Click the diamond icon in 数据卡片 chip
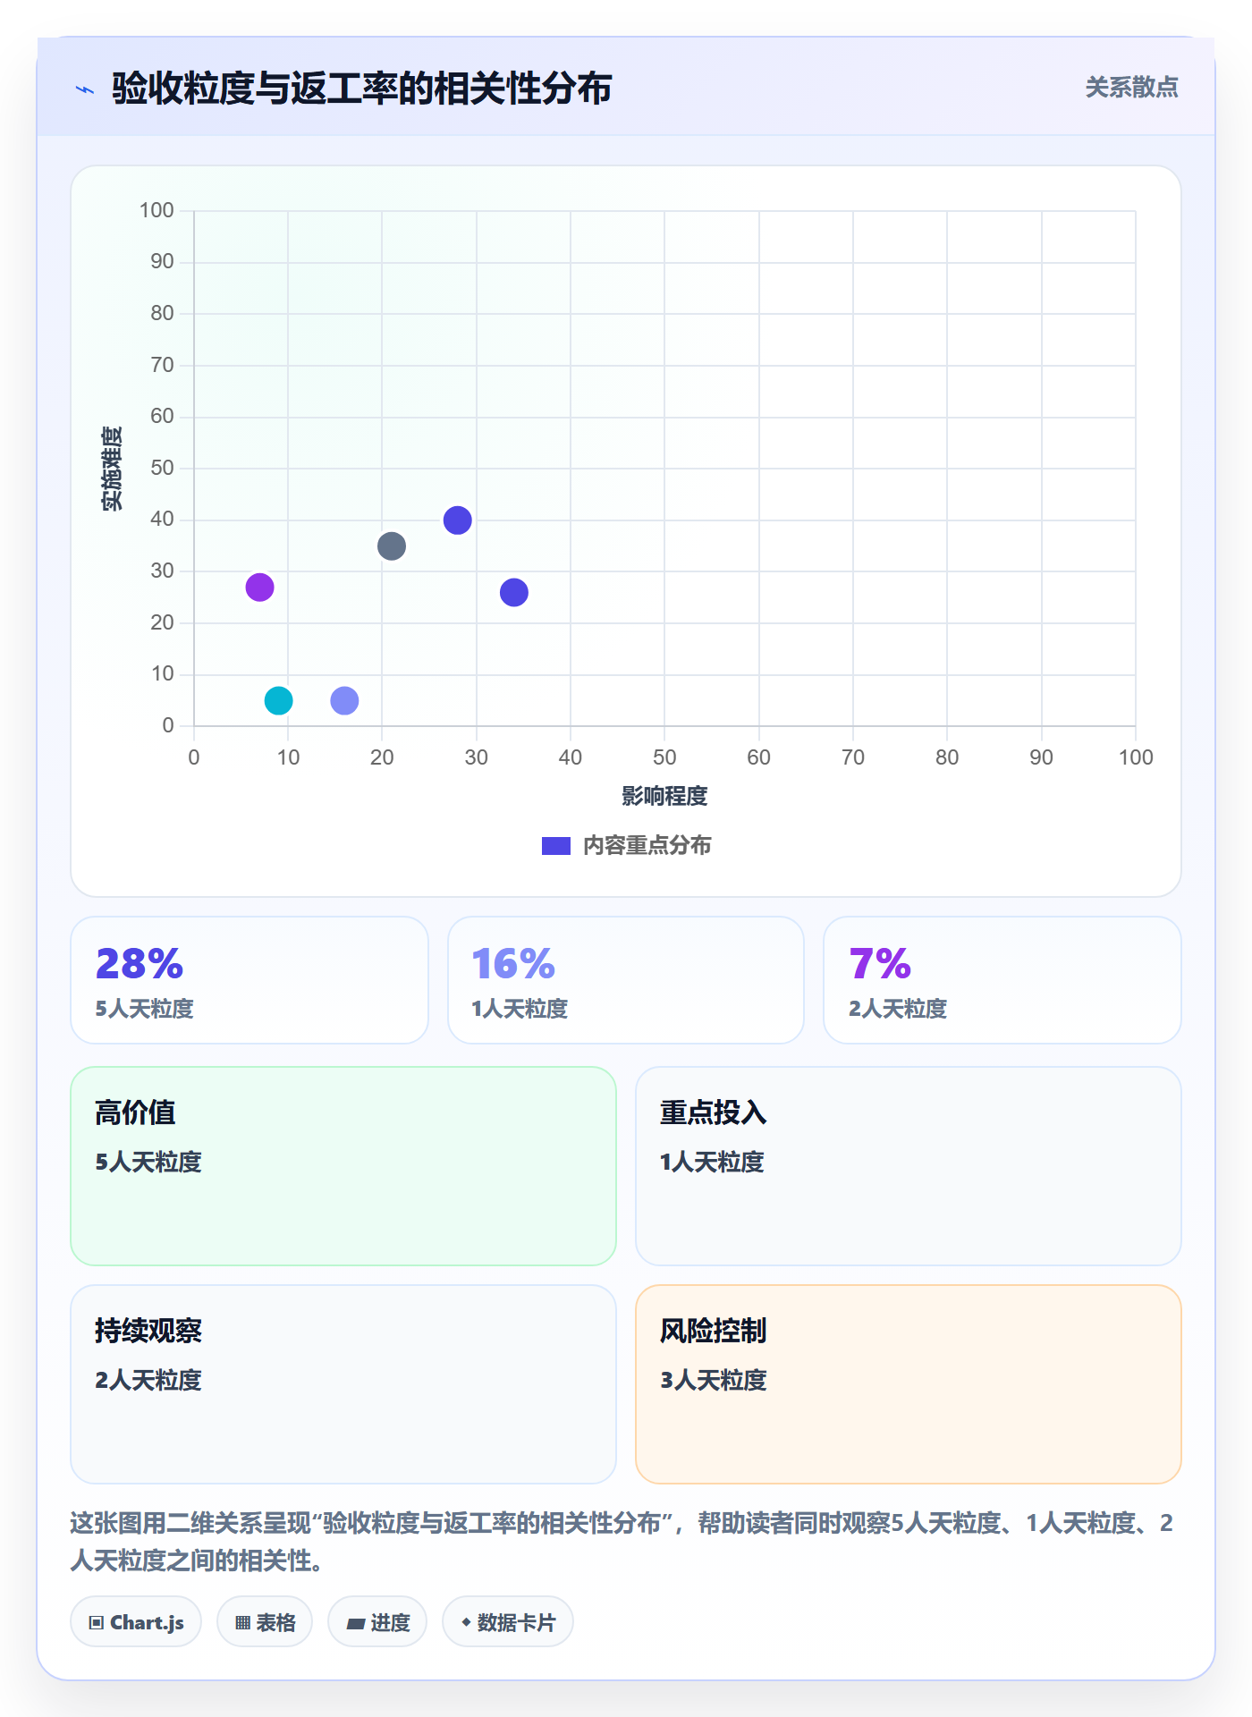 [x=466, y=1622]
